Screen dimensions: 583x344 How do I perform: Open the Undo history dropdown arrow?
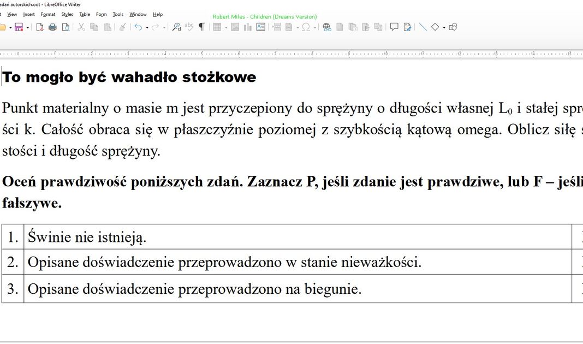click(147, 27)
